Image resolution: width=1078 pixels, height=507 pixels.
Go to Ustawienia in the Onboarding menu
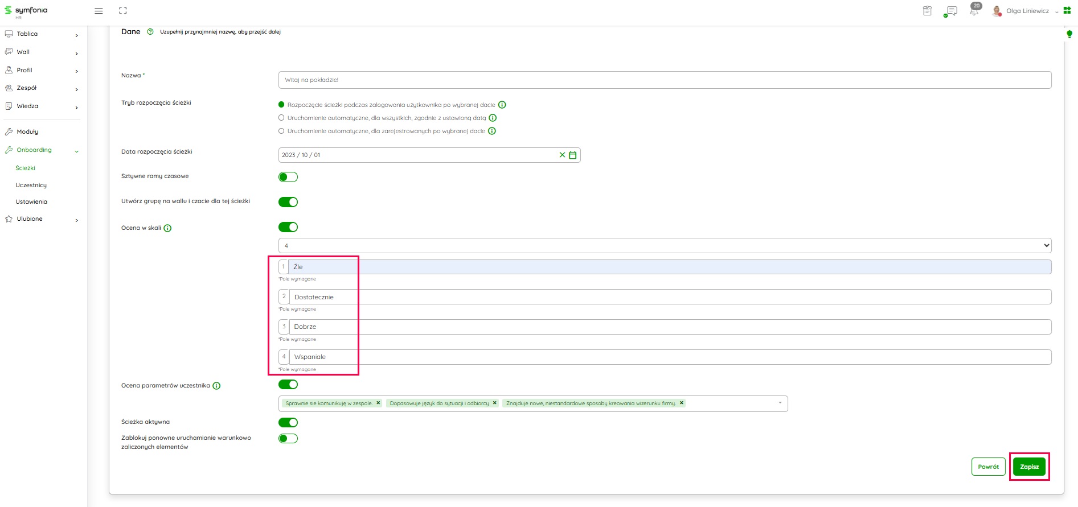(31, 201)
